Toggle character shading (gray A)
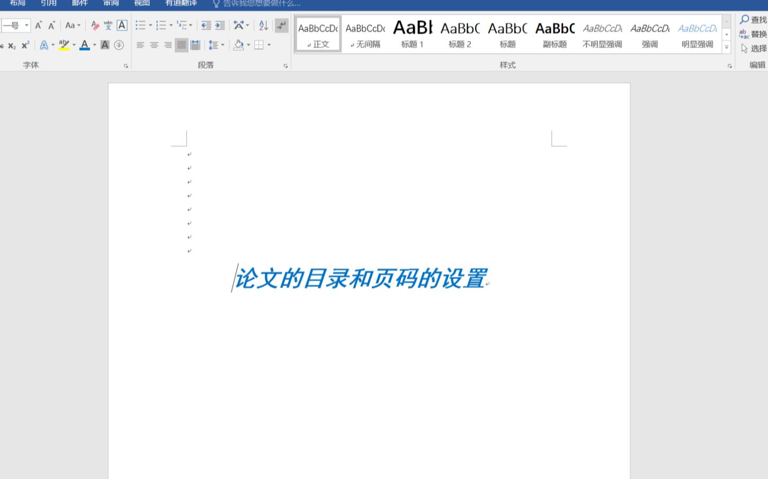Viewport: 768px width, 479px height. pyautogui.click(x=105, y=45)
